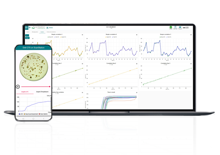The image size is (220, 155).
Task: Switch to the Graphe Température tab
Action: click(42, 92)
